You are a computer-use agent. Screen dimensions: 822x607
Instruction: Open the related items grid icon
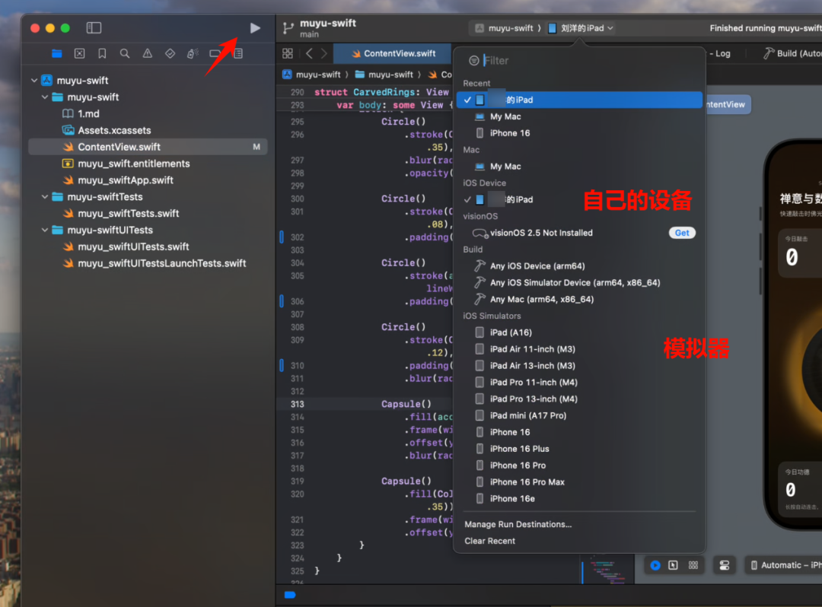[288, 53]
